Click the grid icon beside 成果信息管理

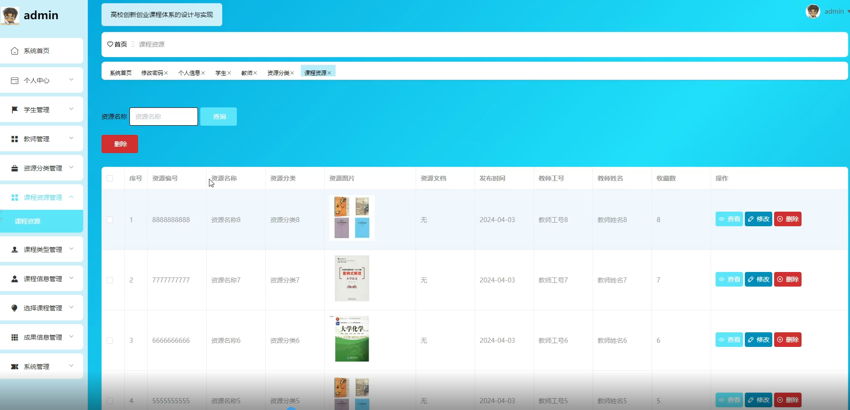(x=15, y=337)
